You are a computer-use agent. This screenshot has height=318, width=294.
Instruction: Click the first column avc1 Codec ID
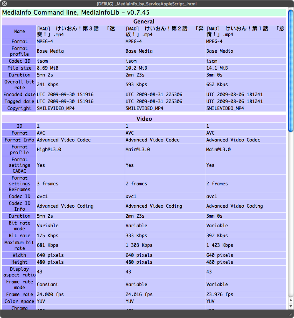coord(42,196)
